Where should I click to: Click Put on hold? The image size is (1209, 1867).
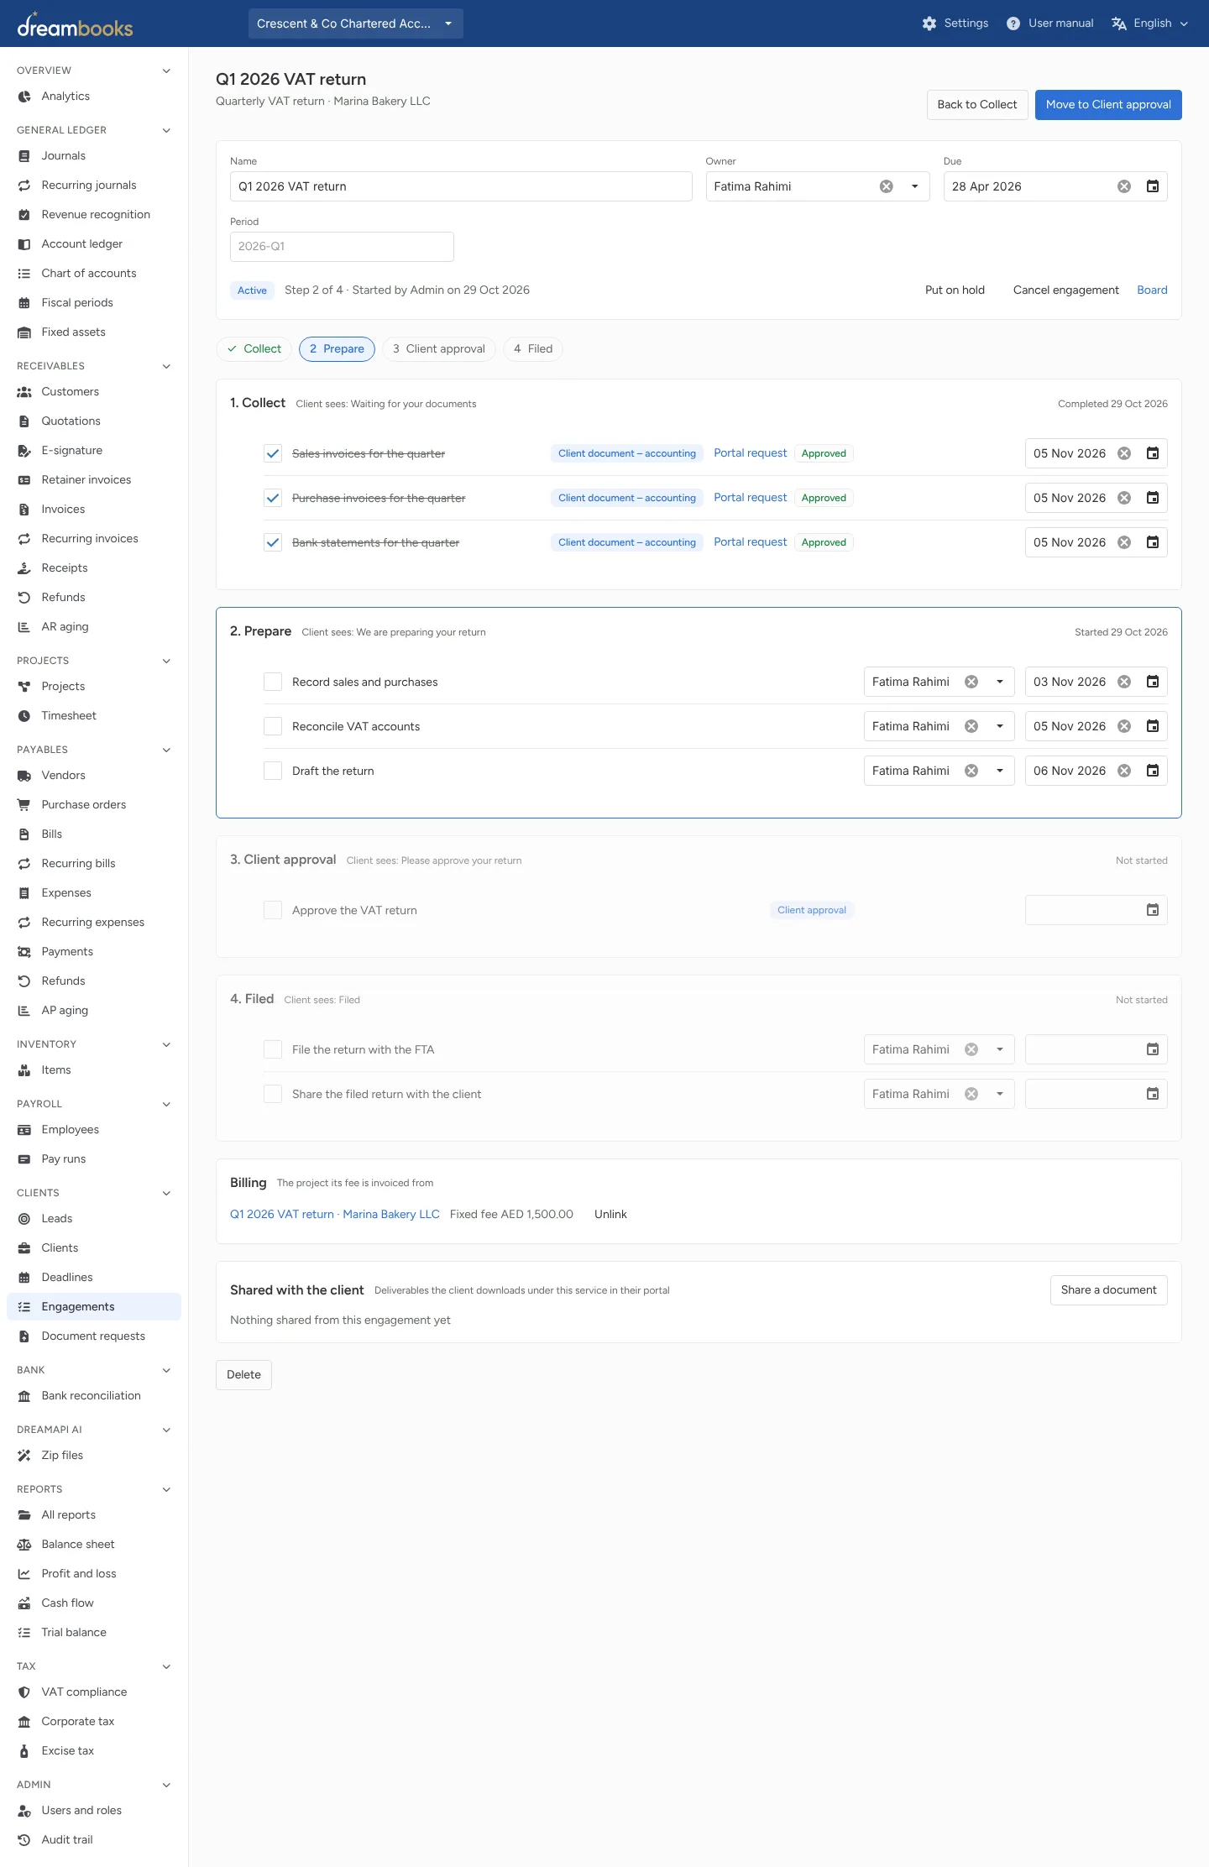(x=955, y=290)
